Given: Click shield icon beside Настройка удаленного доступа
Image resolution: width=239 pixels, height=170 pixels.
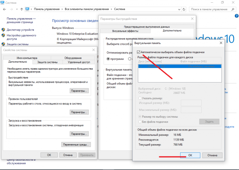Looking at the screenshot, I should 3,35.
